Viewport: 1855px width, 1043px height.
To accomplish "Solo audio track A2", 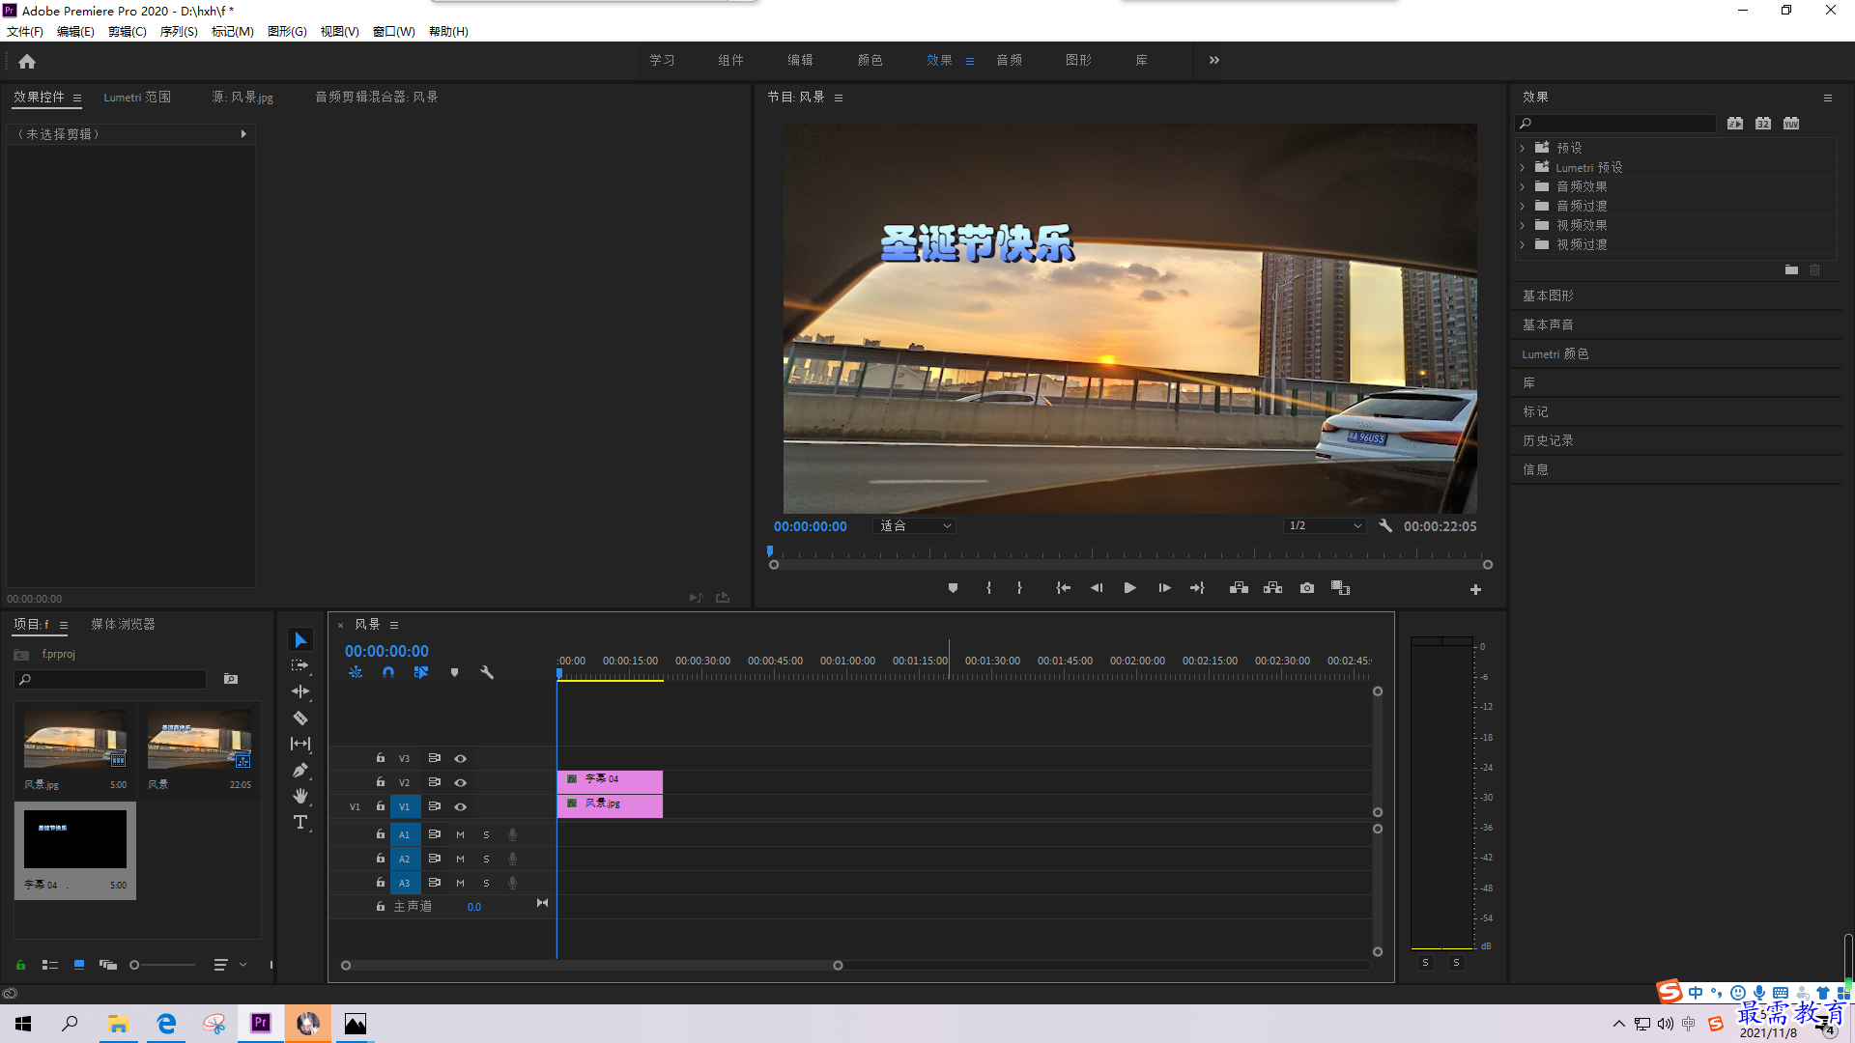I will [x=486, y=859].
